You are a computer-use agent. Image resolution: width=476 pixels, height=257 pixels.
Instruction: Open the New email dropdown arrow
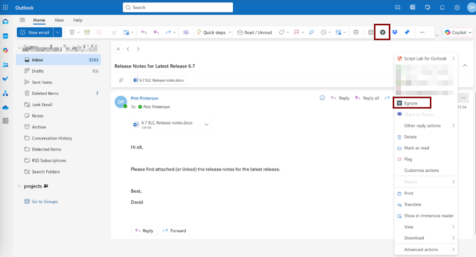point(58,32)
